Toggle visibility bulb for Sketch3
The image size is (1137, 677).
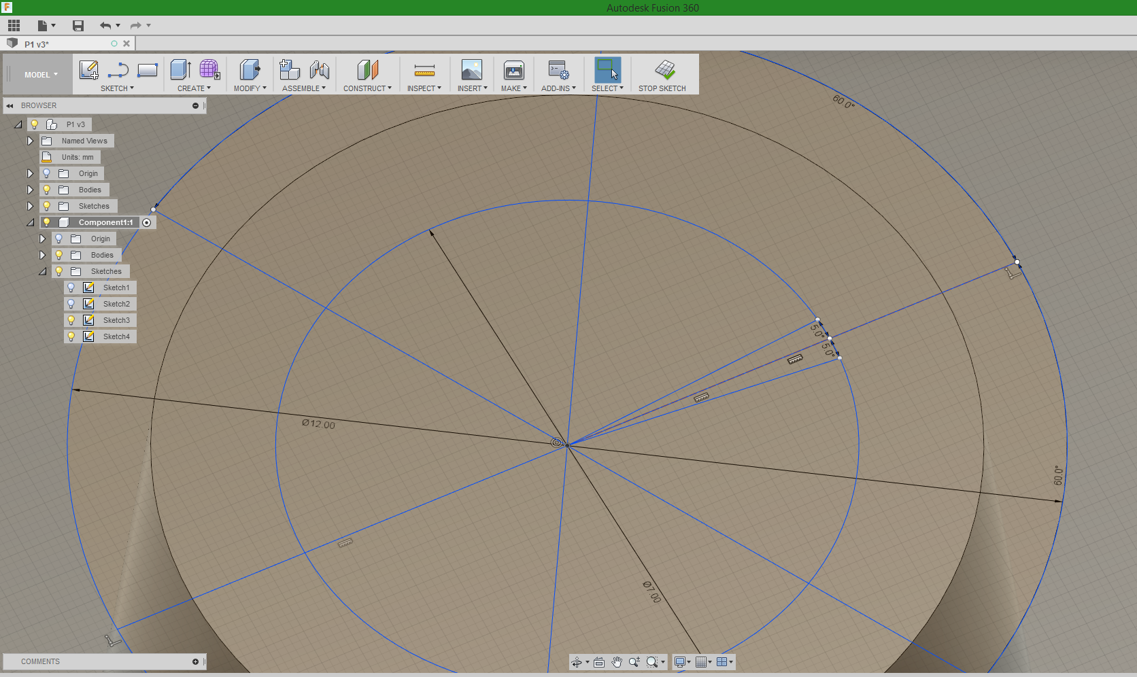(x=71, y=320)
